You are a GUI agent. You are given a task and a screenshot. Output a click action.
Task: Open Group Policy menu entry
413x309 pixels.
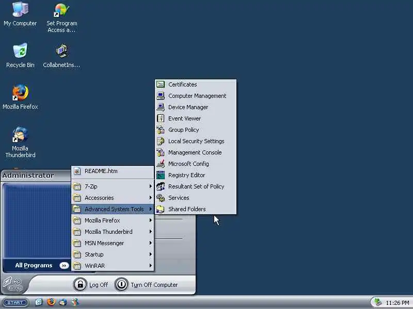tap(196, 130)
